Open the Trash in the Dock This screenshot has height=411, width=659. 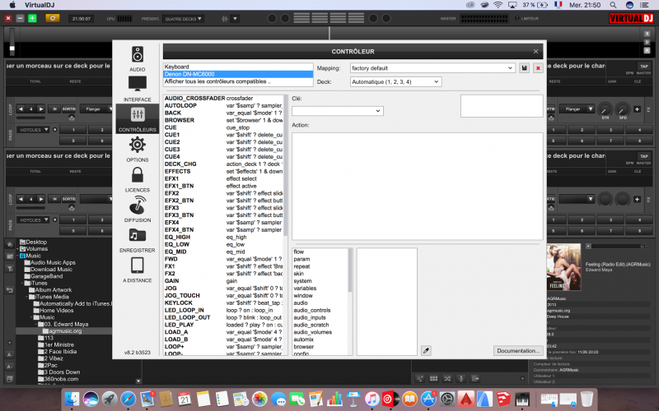point(587,399)
